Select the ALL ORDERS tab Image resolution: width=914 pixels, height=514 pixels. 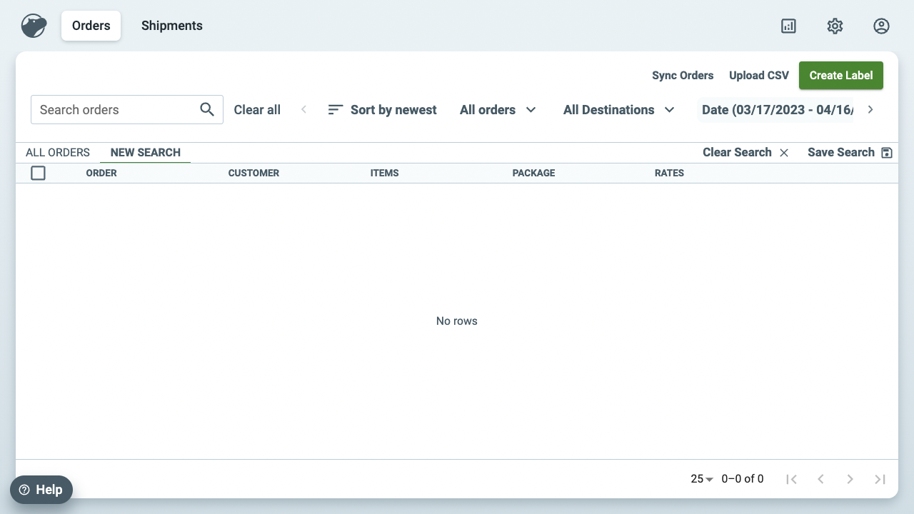58,153
